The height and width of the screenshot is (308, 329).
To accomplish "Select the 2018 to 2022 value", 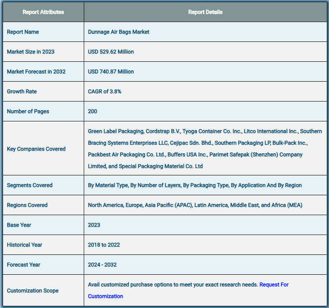I will point(104,245).
